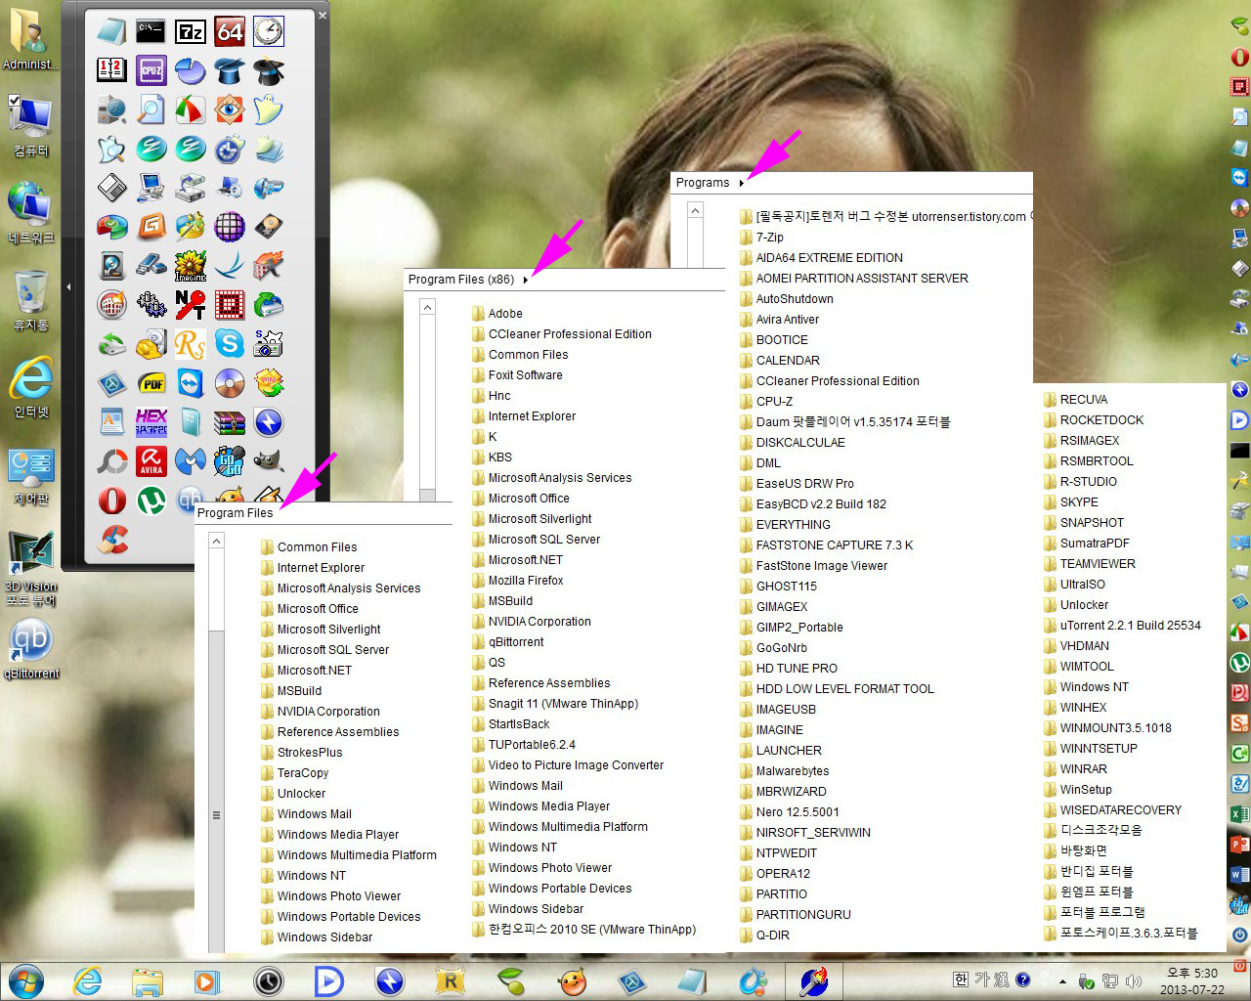Viewport: 1251px width, 1001px height.
Task: Open the Recycle Bin desktop icon
Action: click(x=31, y=300)
